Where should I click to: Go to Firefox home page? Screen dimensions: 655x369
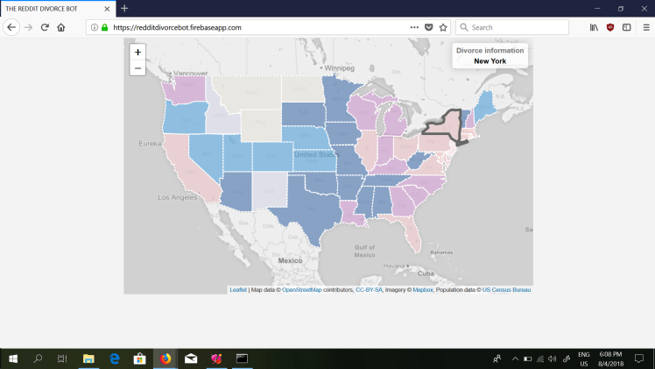pos(61,27)
